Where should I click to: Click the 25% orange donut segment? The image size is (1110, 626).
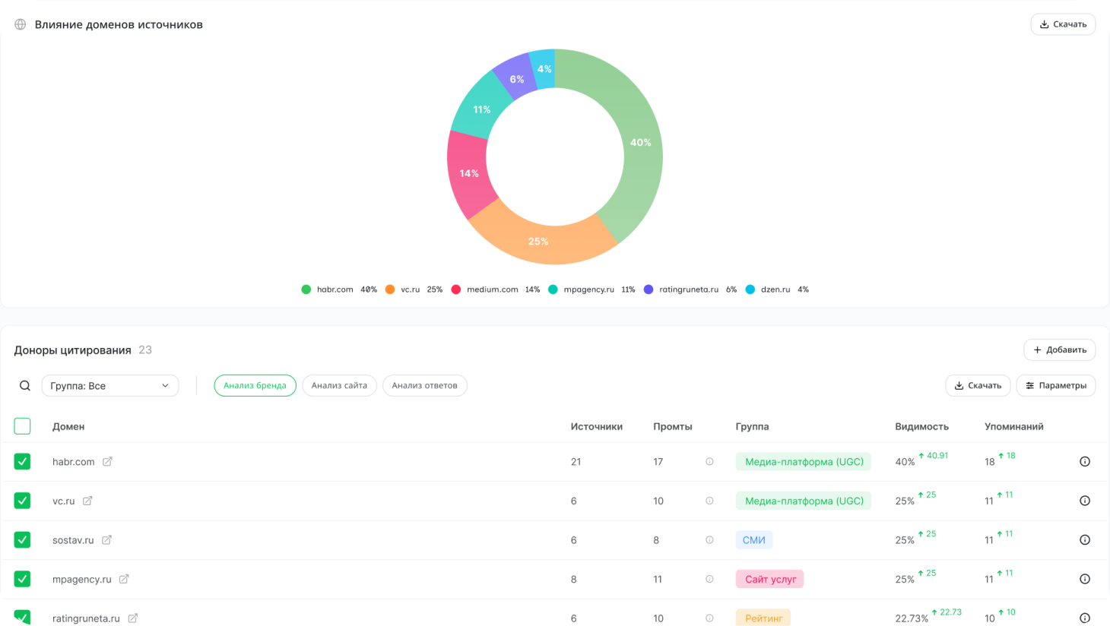coord(539,242)
